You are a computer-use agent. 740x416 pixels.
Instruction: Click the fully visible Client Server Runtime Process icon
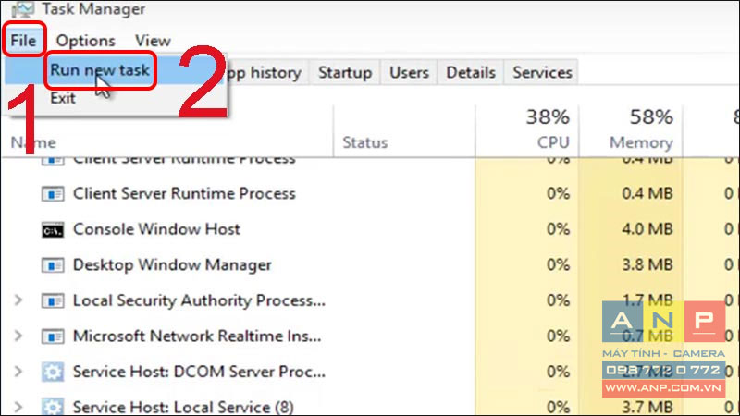[53, 194]
